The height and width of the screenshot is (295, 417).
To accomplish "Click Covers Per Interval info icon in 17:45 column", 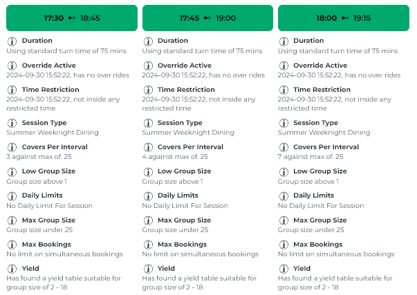I will tap(148, 147).
